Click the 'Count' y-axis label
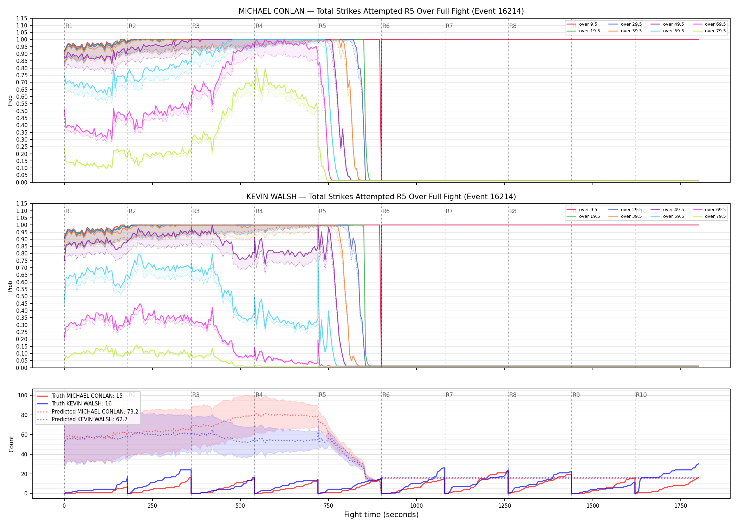The width and height of the screenshot is (738, 527). [x=11, y=444]
